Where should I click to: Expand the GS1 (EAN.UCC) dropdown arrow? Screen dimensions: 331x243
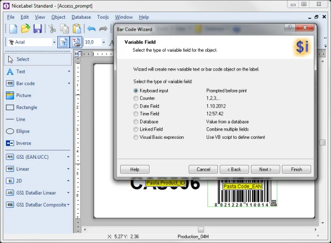(68, 157)
